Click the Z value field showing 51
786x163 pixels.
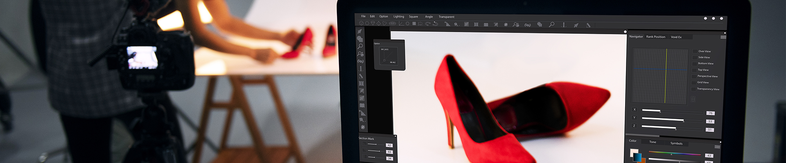pyautogui.click(x=709, y=130)
